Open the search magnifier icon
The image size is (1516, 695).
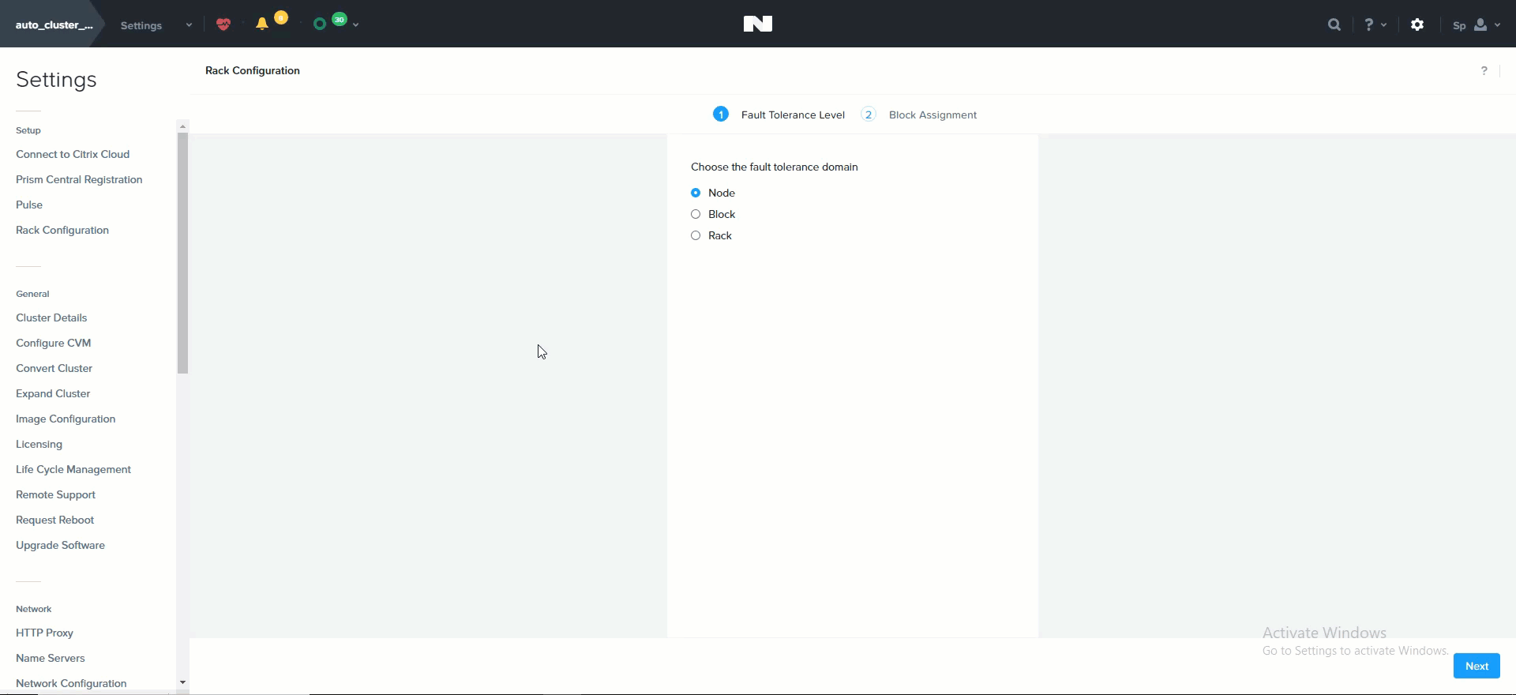coord(1334,24)
